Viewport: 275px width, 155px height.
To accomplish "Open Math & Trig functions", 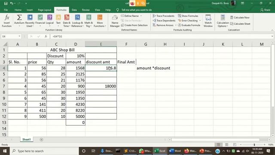I will (89, 21).
